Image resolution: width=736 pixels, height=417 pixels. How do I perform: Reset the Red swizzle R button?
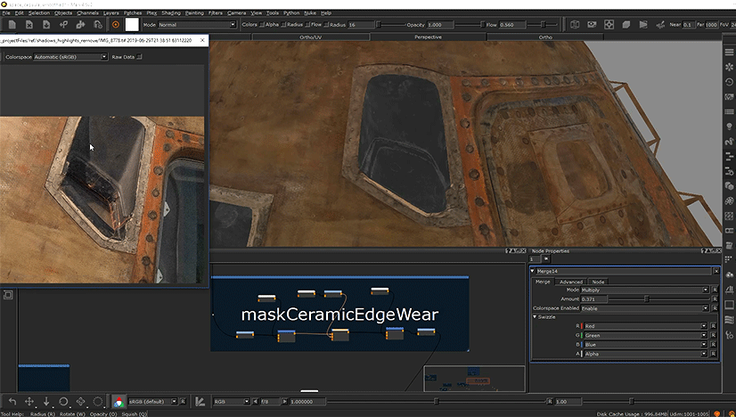pyautogui.click(x=713, y=326)
